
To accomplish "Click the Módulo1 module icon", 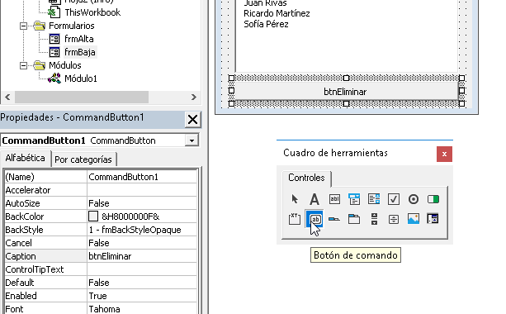I will [x=54, y=78].
